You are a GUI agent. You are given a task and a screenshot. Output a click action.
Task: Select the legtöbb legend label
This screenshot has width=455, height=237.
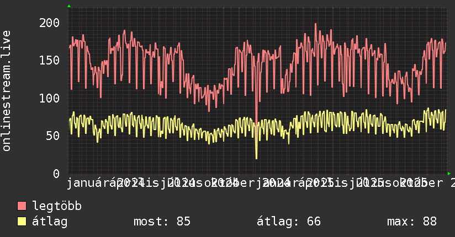[57, 206]
